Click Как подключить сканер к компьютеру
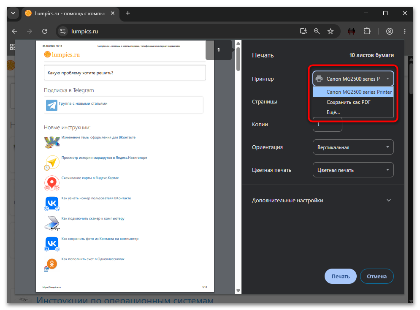The height and width of the screenshot is (310, 420). pyautogui.click(x=93, y=218)
